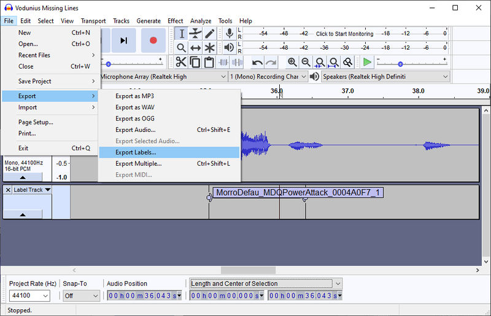The height and width of the screenshot is (316, 491).
Task: Choose Export Audio...
Action: 169,130
